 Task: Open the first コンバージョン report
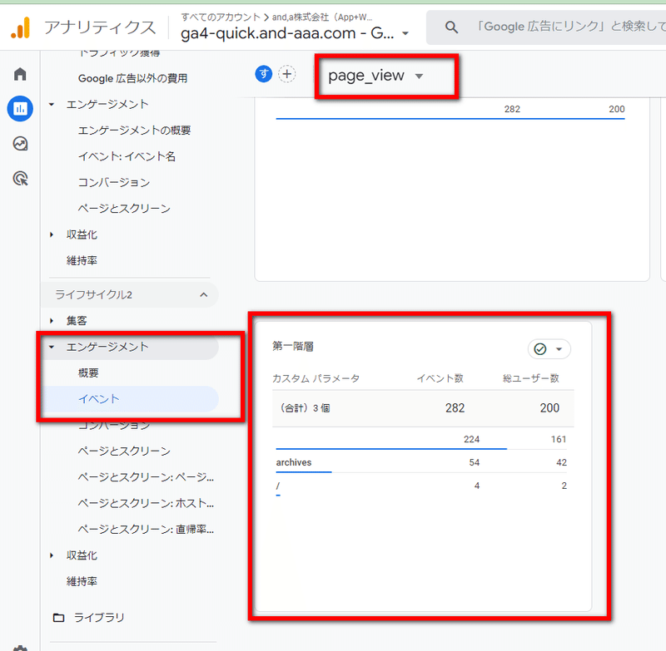[x=114, y=182]
